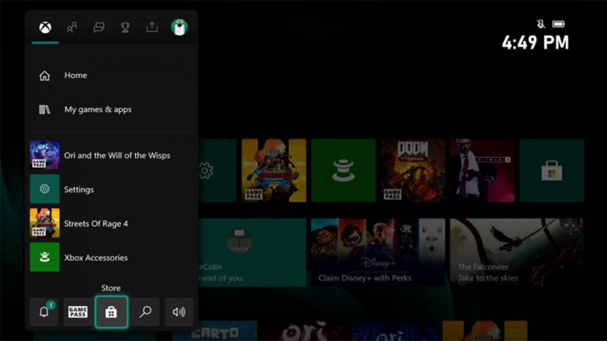
Task: Open the People tab icon
Action: [72, 27]
